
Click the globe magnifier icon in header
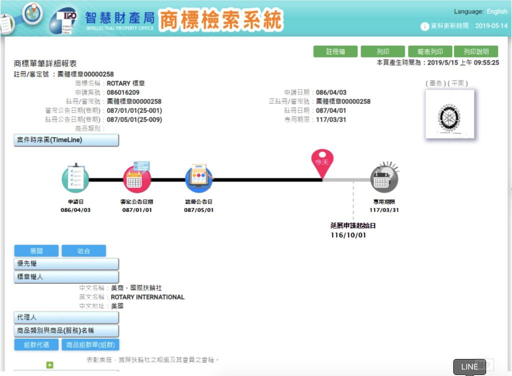coord(32,13)
